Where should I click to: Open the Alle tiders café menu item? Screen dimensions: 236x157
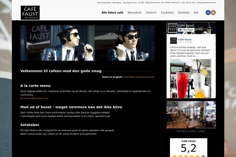pyautogui.click(x=112, y=13)
